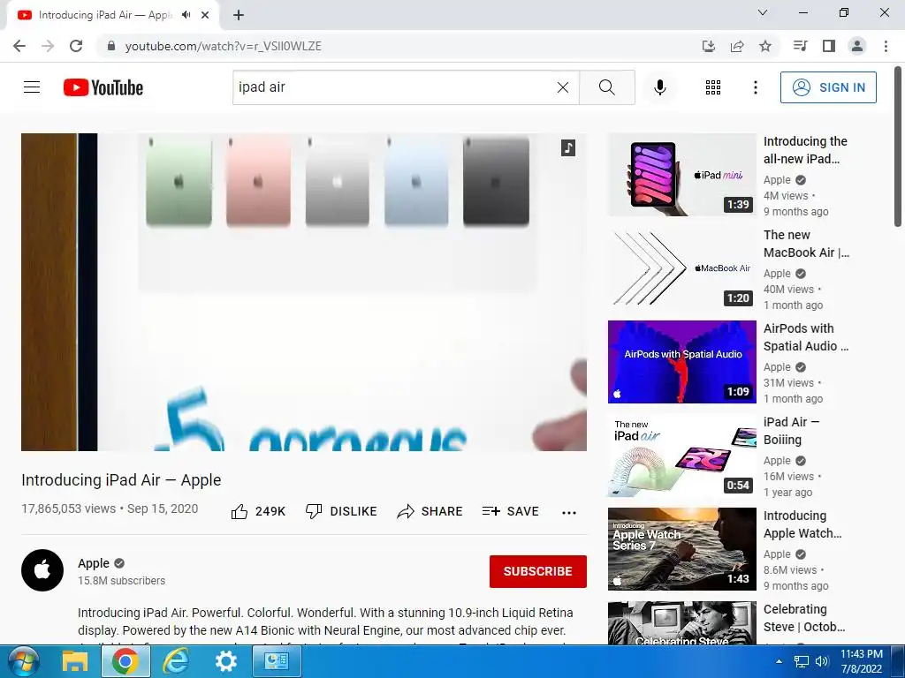Open a new browser tab
The width and height of the screenshot is (905, 678).
239,15
